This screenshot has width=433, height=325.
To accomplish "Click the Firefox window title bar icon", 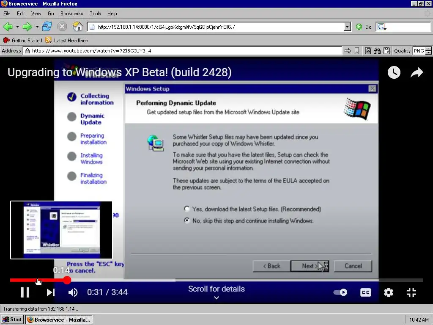I will coord(4,3).
